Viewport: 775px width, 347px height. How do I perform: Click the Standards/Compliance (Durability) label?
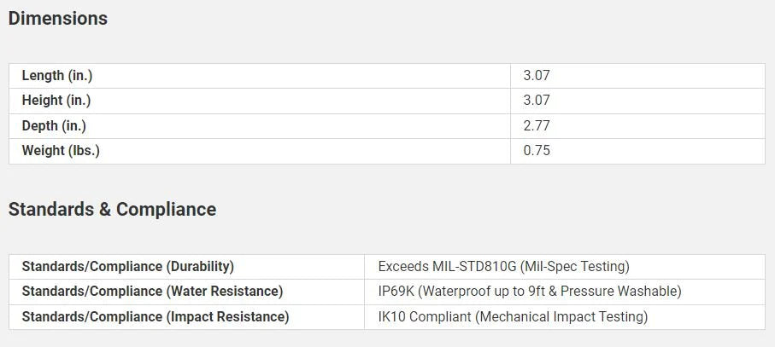tap(127, 267)
